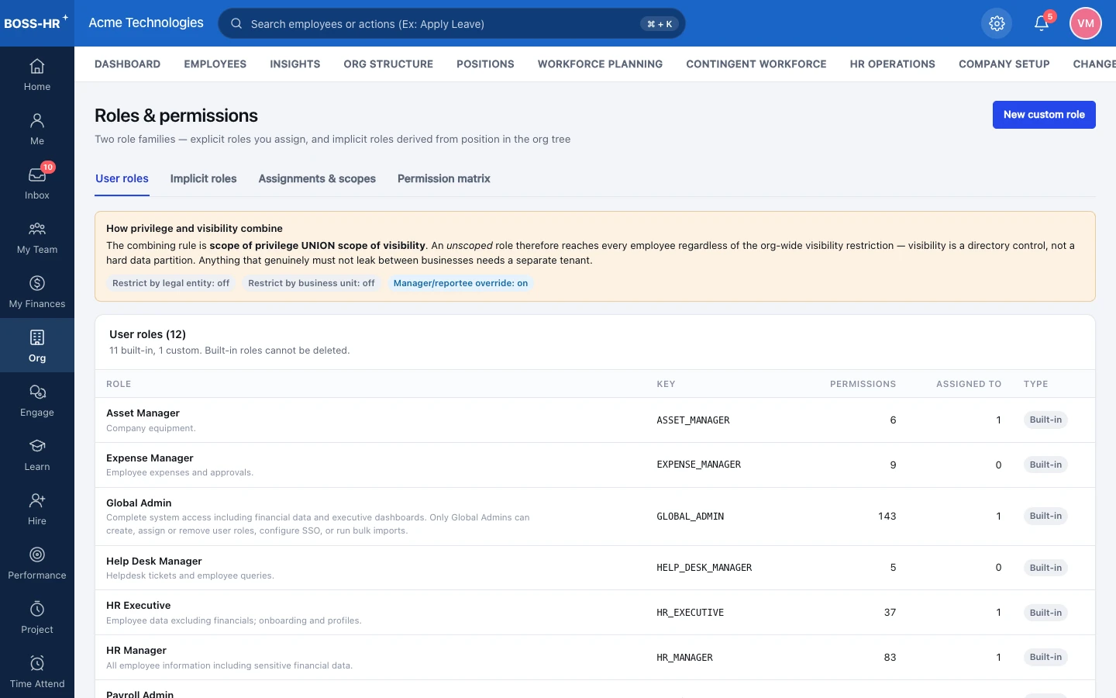Click the PERMISSIONS column header

[863, 384]
